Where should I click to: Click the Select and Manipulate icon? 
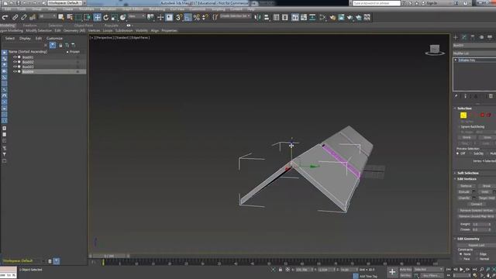160,17
